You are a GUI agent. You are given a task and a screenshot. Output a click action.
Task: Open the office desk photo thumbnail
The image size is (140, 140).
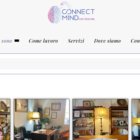pos(41,120)
